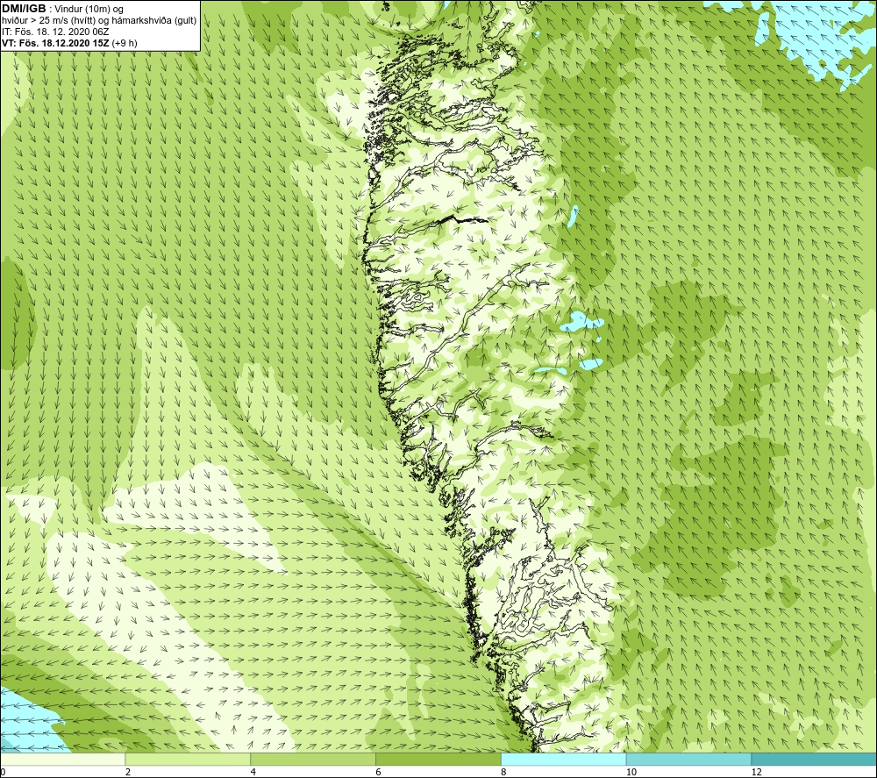The image size is (877, 778).
Task: Click the 2–4 m/s light green swatch
Action: [188, 759]
